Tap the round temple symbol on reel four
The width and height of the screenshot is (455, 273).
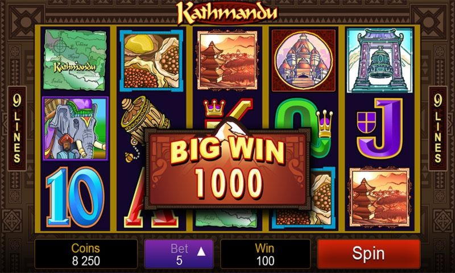pos(304,60)
